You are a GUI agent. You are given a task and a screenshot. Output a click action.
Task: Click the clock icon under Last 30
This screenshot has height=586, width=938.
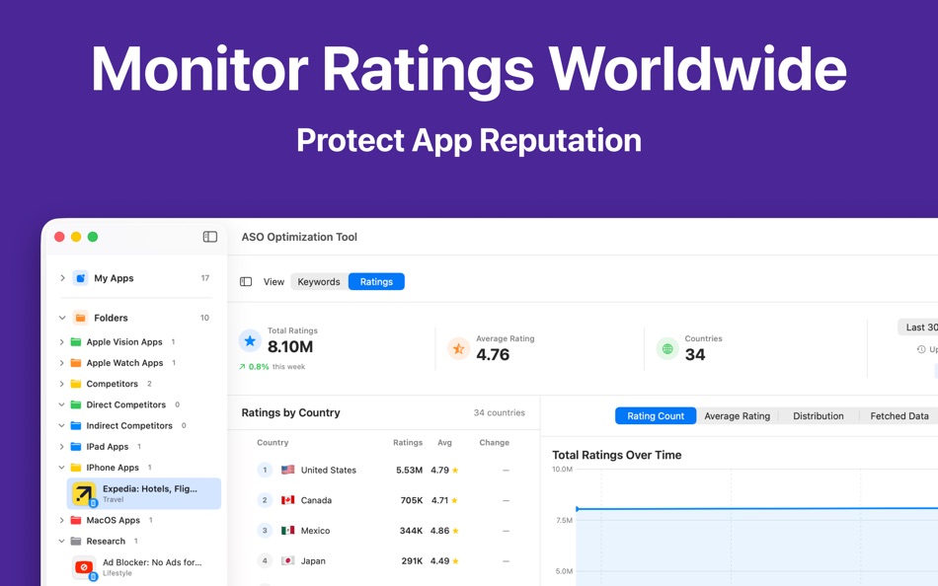pyautogui.click(x=921, y=349)
